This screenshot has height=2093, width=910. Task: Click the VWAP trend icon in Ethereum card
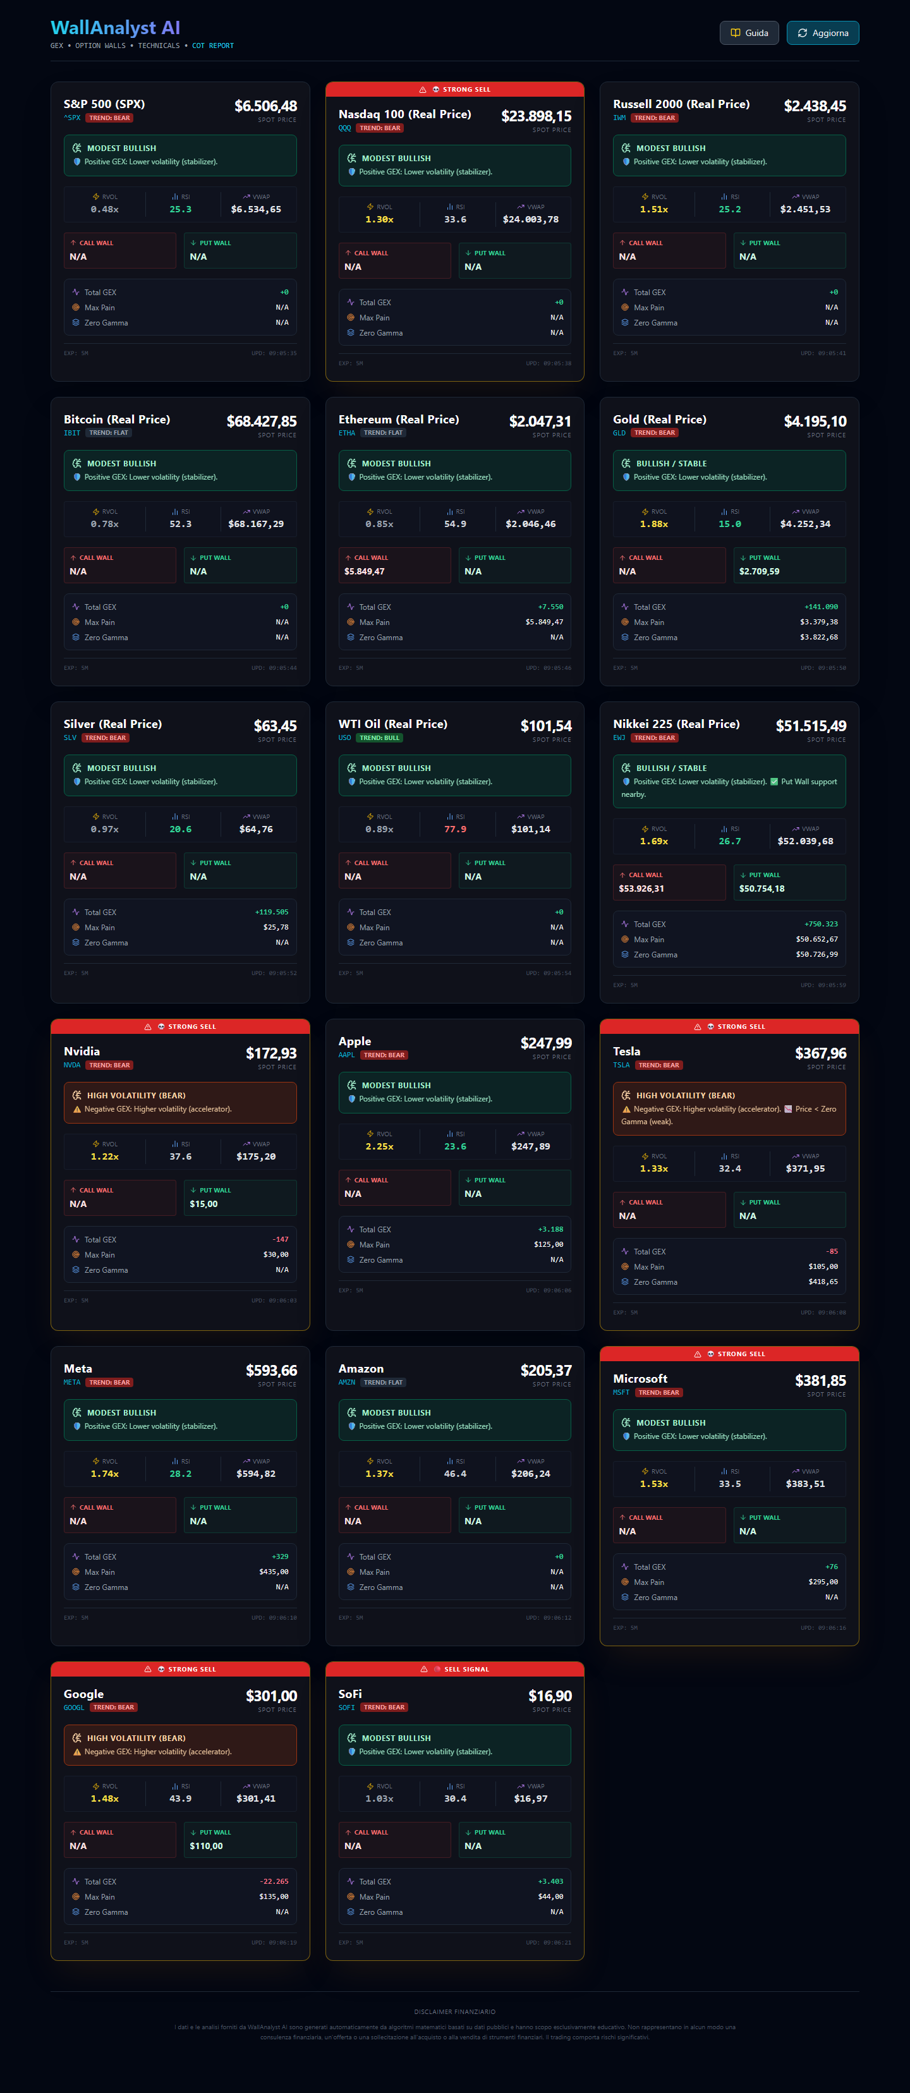point(521,512)
